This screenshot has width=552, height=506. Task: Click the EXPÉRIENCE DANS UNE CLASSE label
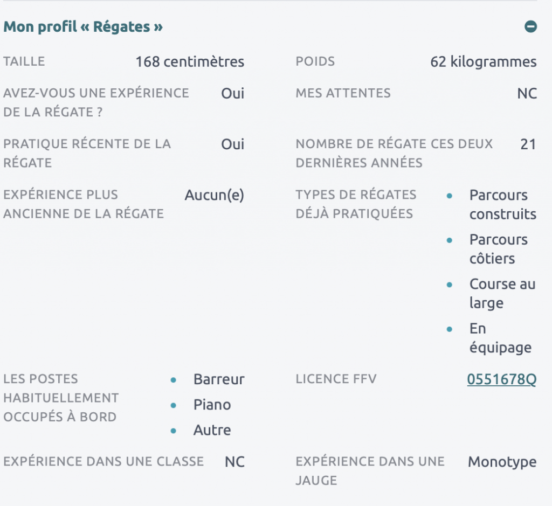103,461
